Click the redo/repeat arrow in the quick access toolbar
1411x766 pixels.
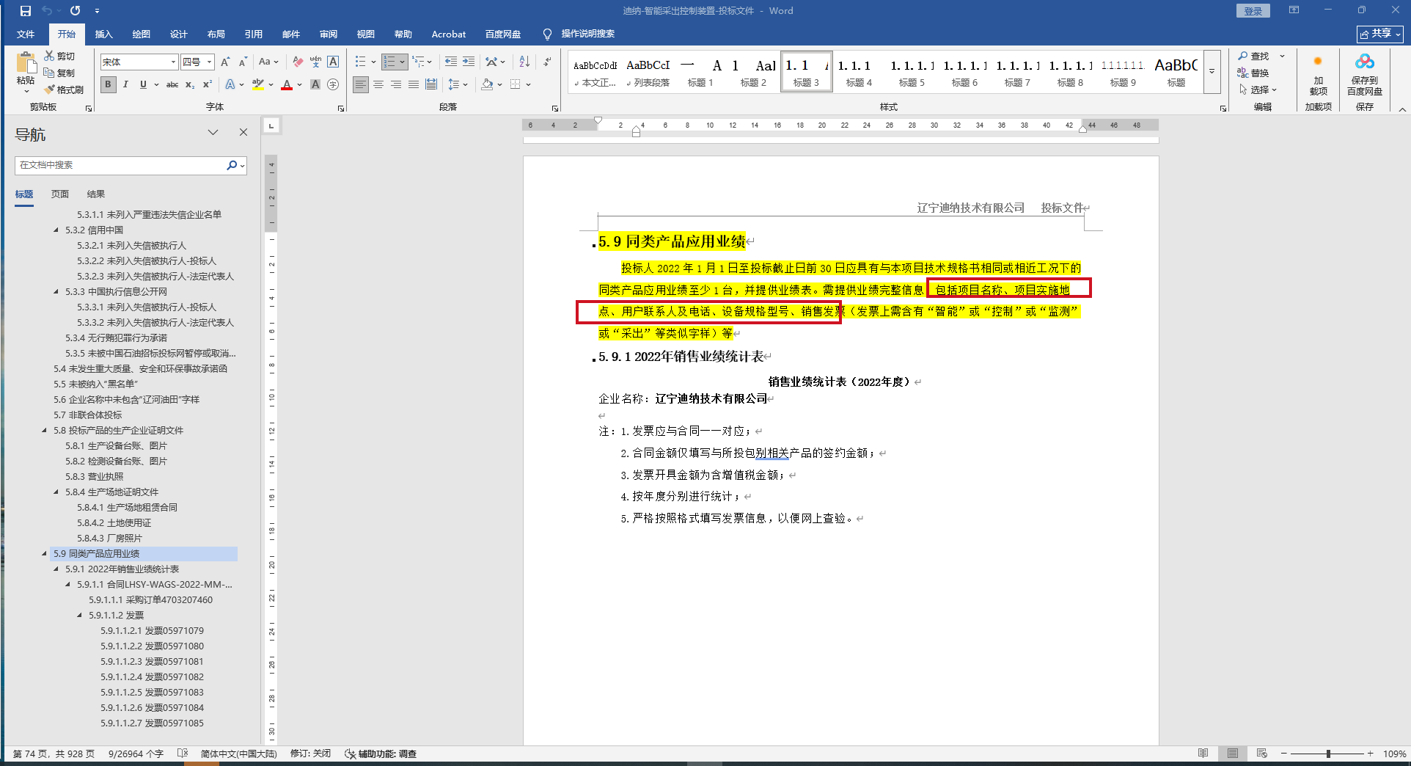(x=75, y=11)
